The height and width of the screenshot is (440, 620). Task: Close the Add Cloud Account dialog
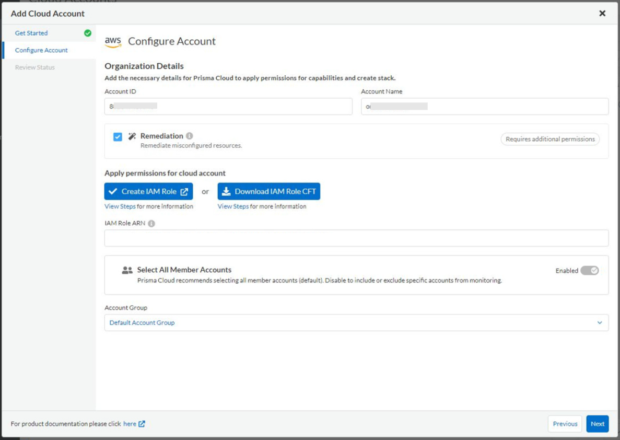(602, 14)
